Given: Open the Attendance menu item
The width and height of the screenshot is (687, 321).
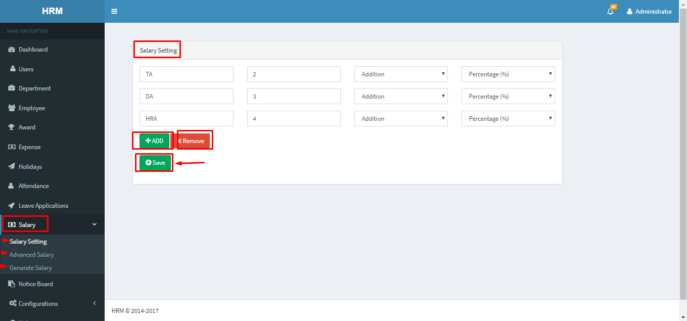Looking at the screenshot, I should tap(52, 186).
